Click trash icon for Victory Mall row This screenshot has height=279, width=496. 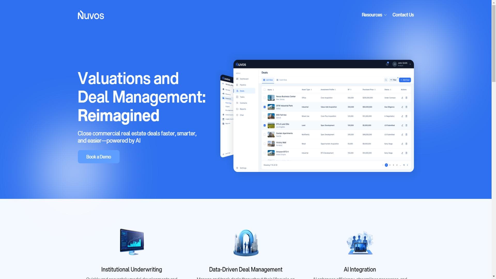[x=406, y=144]
